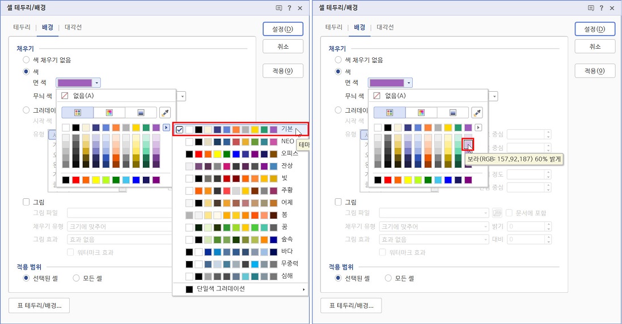This screenshot has height=324, width=622.
Task: Open spectrum palette button in left dialog
Action: click(x=109, y=113)
